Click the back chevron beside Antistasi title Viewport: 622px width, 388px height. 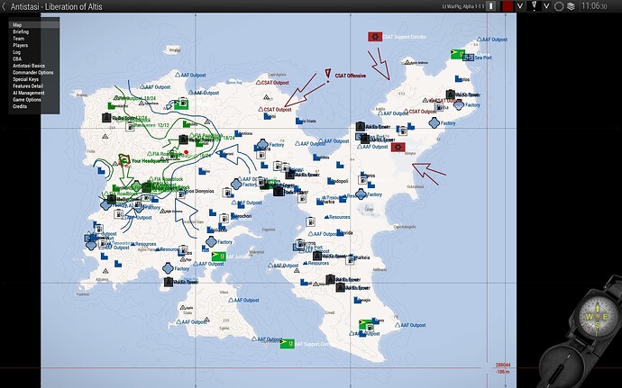pos(4,6)
